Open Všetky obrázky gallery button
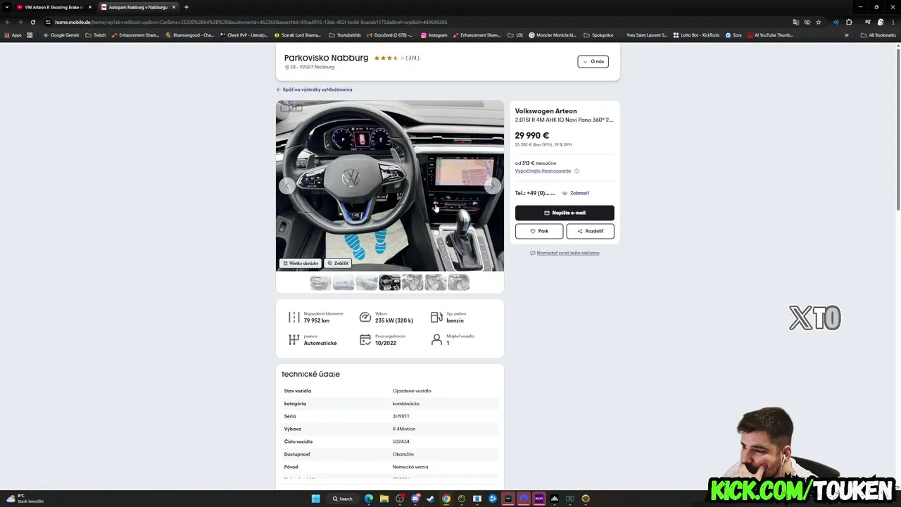901x507 pixels. point(301,263)
